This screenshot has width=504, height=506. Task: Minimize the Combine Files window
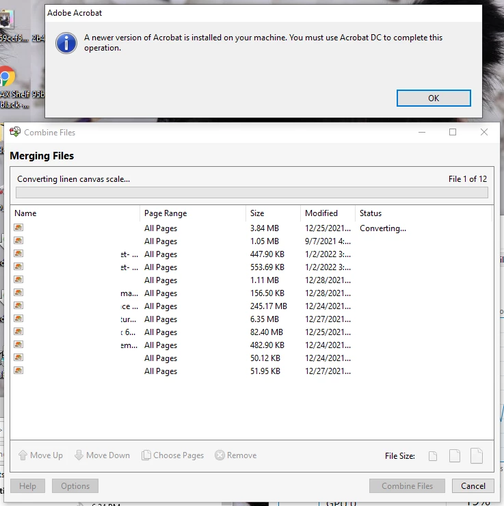[422, 132]
